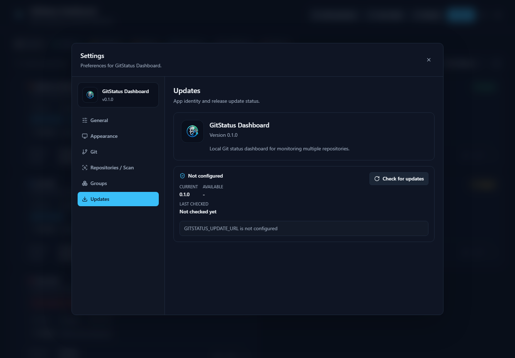Click the scan icon beside Repositories / Scan
The width and height of the screenshot is (515, 358).
pos(85,168)
